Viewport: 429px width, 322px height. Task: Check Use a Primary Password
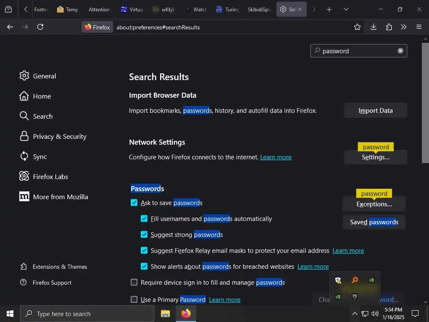(134, 299)
